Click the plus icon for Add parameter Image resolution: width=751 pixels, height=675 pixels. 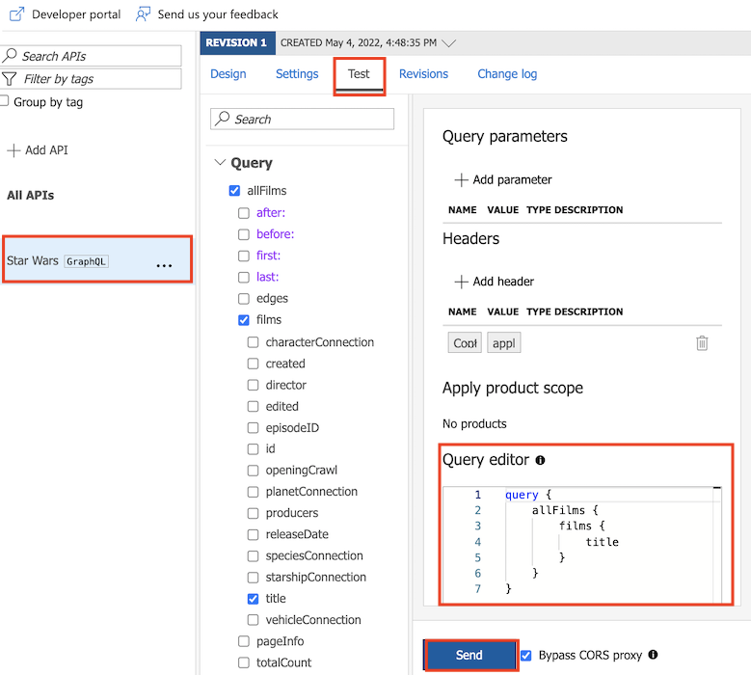click(x=461, y=179)
